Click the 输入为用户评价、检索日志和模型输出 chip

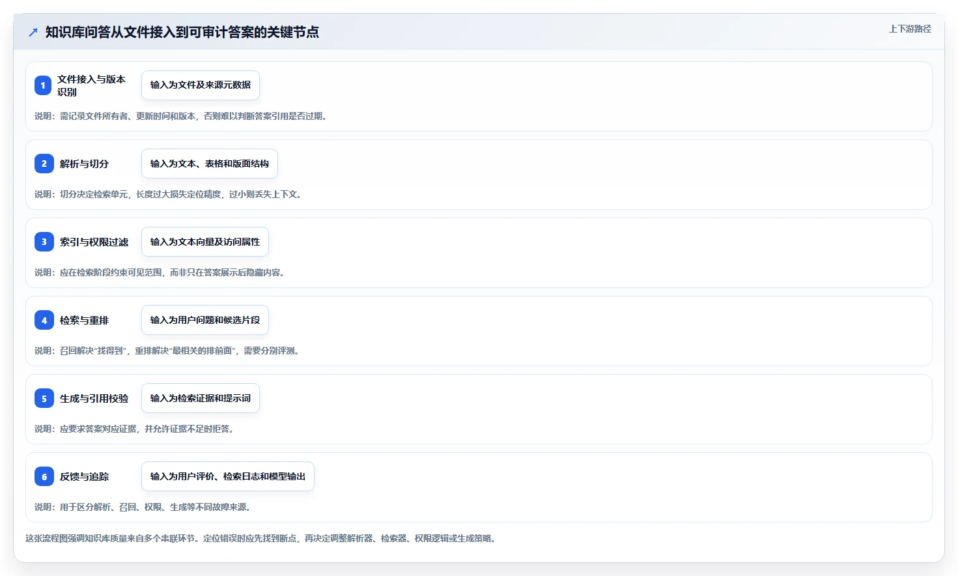pos(228,476)
